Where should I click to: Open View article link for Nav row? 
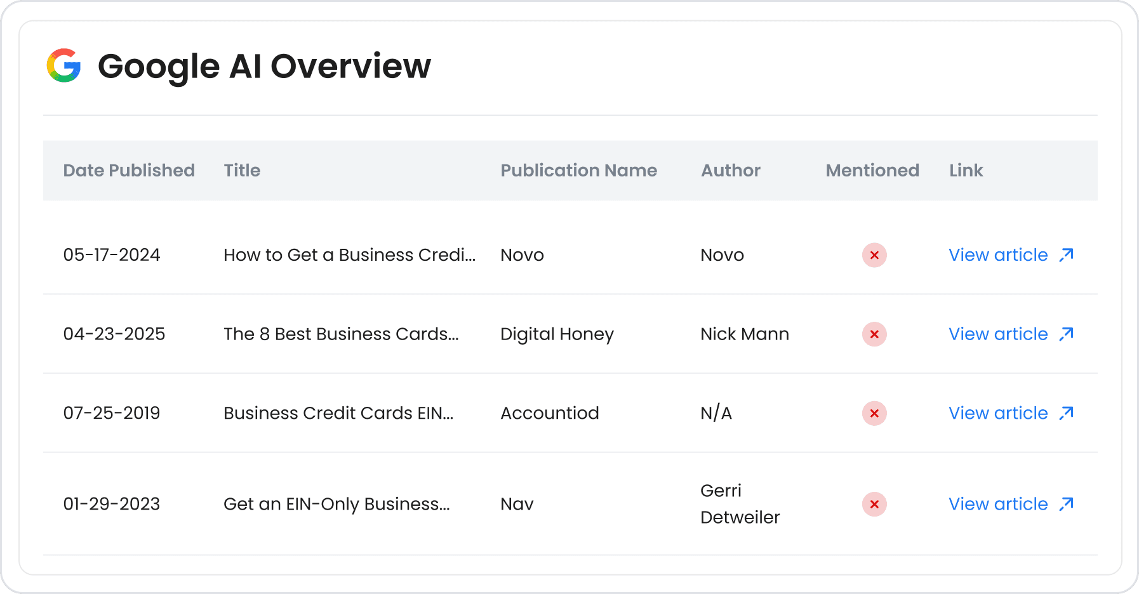click(x=1011, y=505)
